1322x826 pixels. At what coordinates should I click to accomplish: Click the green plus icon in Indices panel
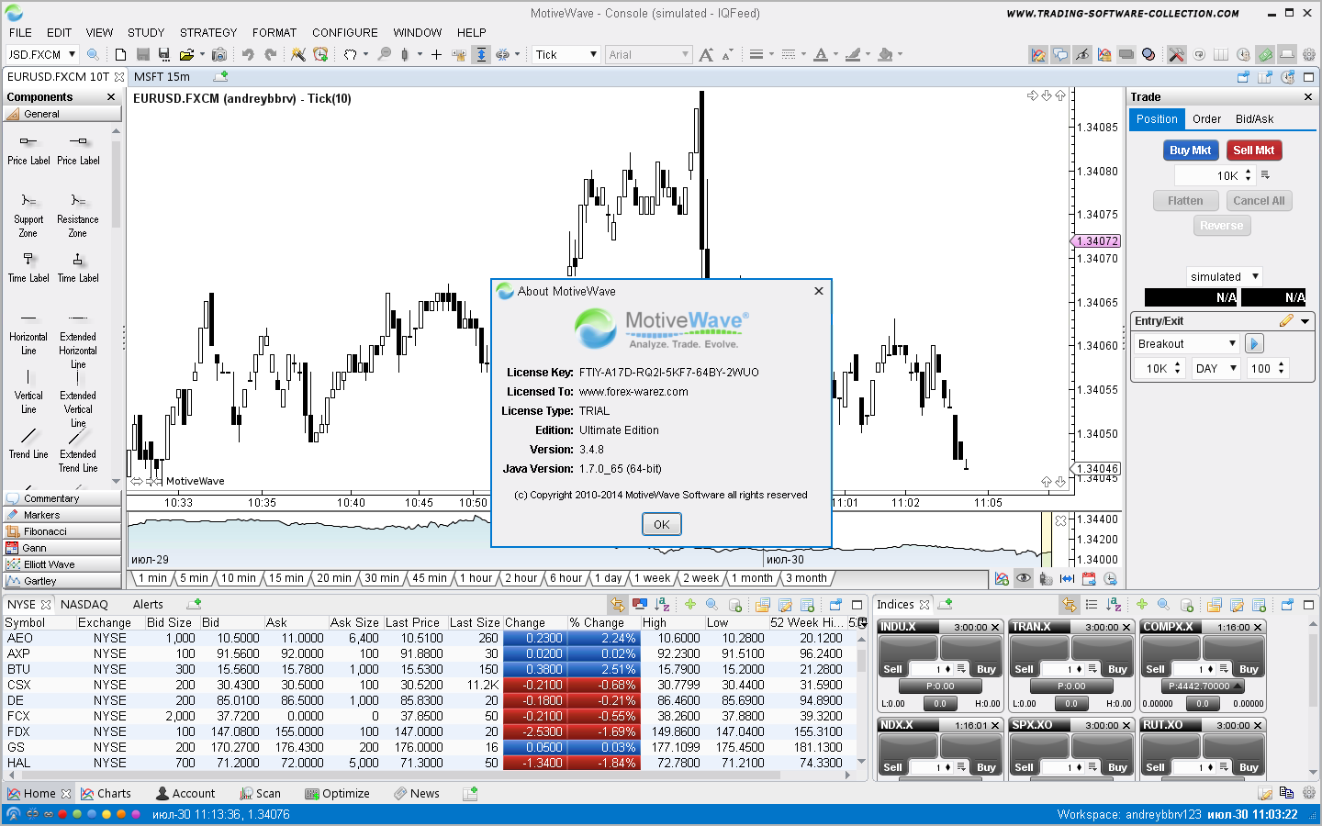1141,605
